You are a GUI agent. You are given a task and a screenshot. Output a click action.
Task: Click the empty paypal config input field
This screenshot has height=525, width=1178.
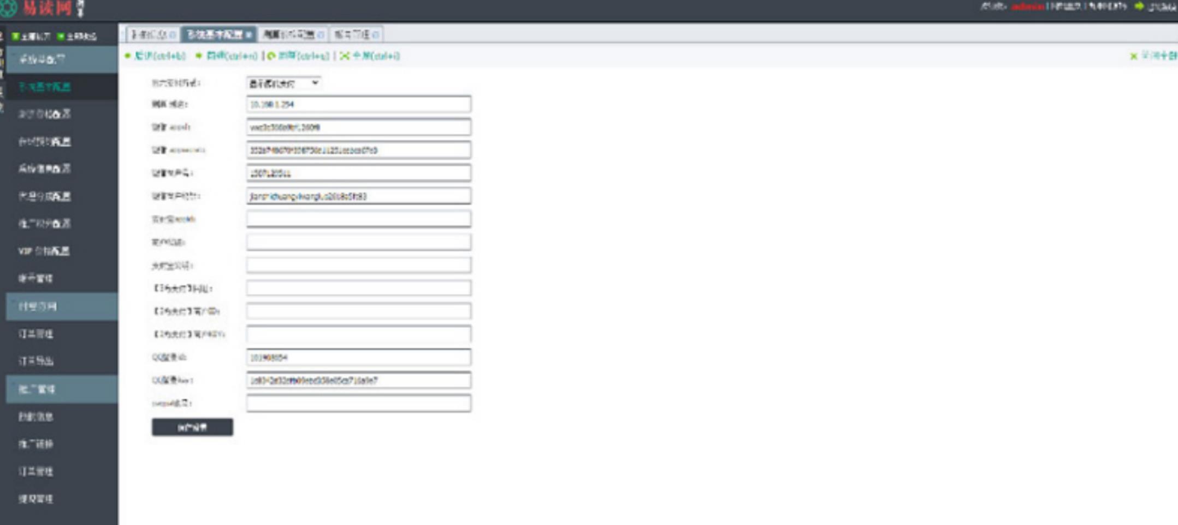tap(358, 403)
